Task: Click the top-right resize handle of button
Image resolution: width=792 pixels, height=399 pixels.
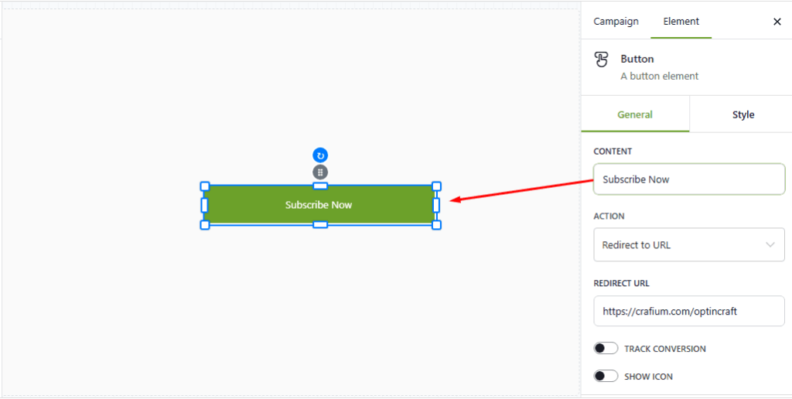Action: pyautogui.click(x=436, y=186)
